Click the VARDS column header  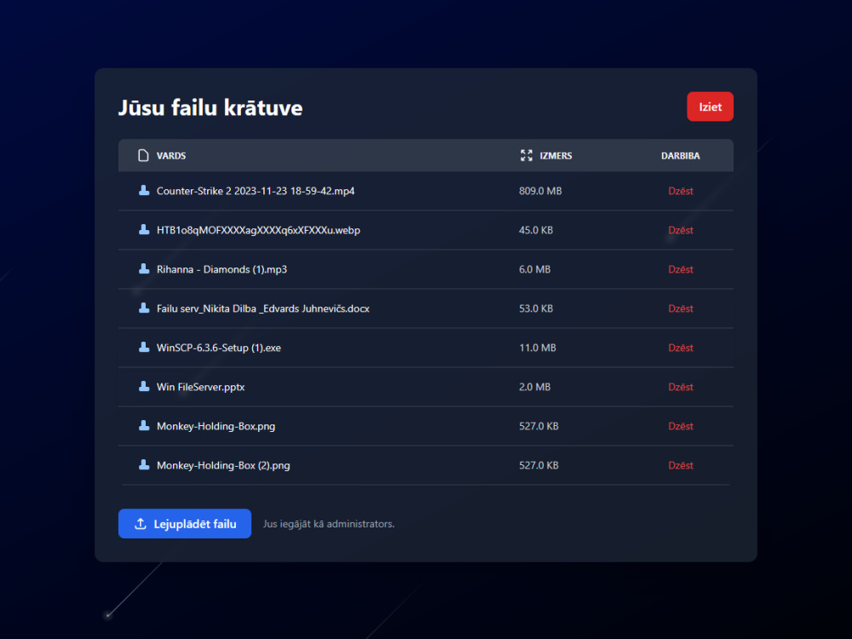click(x=171, y=155)
